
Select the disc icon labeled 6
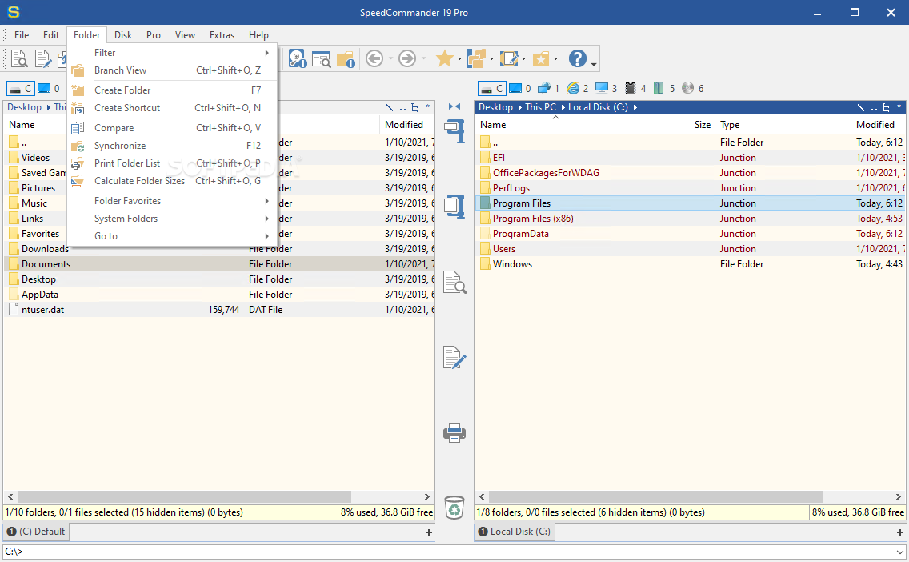click(693, 88)
